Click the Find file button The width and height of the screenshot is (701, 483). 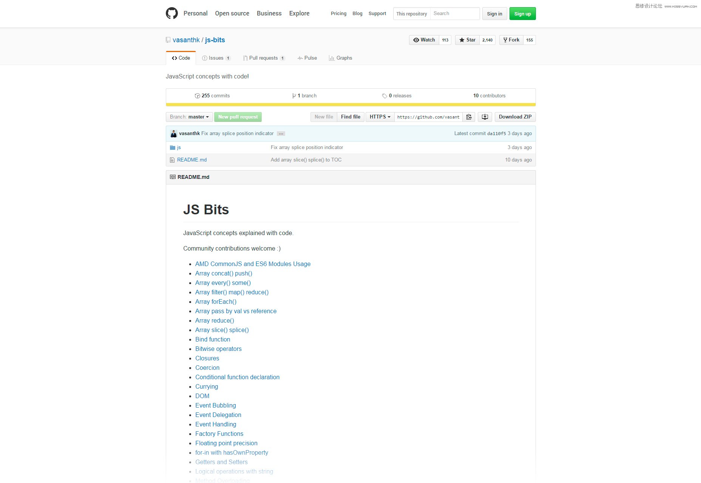[351, 117]
